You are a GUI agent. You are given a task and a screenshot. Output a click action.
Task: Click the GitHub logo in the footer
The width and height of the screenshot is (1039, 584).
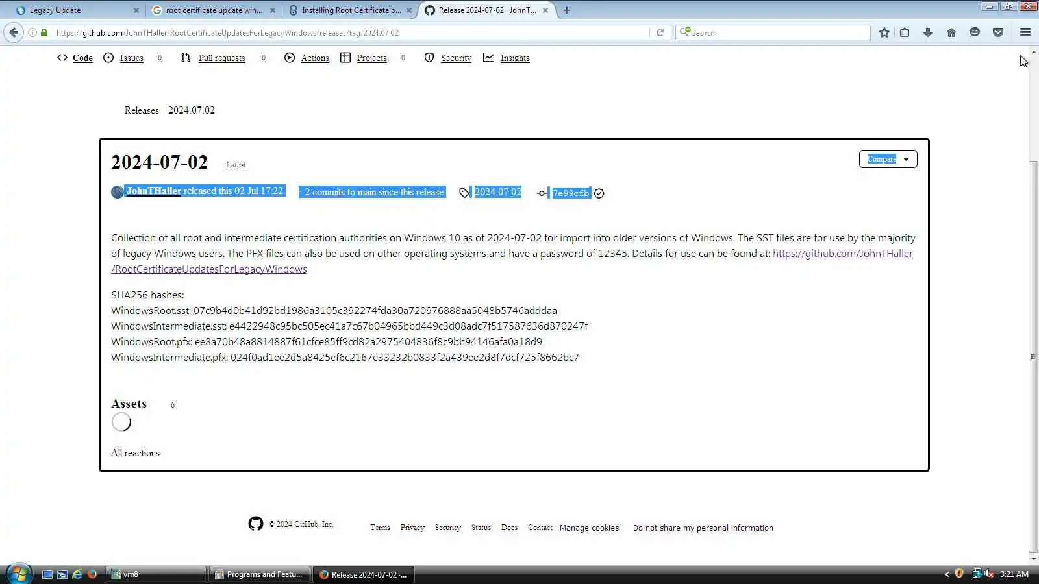[256, 524]
